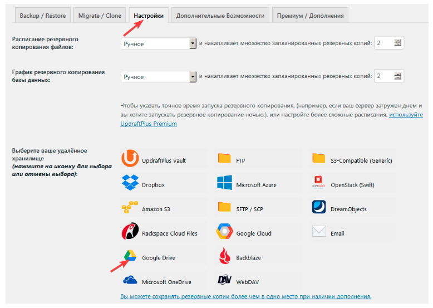Image resolution: width=433 pixels, height=308 pixels.
Task: Click the Microsoft Azure label
Action: (x=256, y=185)
